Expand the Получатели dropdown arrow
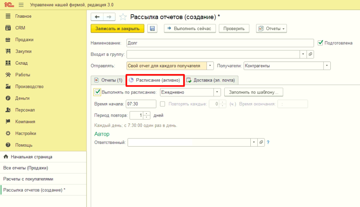 pyautogui.click(x=327, y=66)
